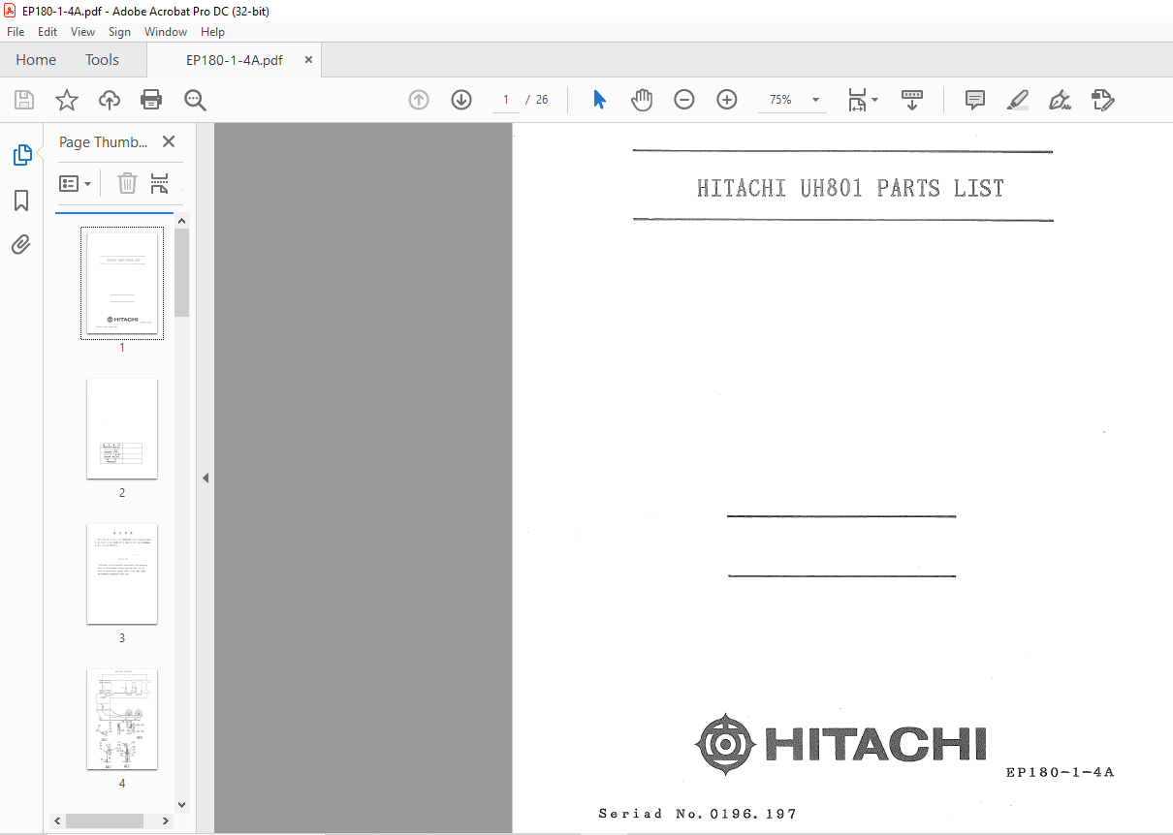The width and height of the screenshot is (1173, 835).
Task: Go to the next page with down arrow
Action: 460,100
